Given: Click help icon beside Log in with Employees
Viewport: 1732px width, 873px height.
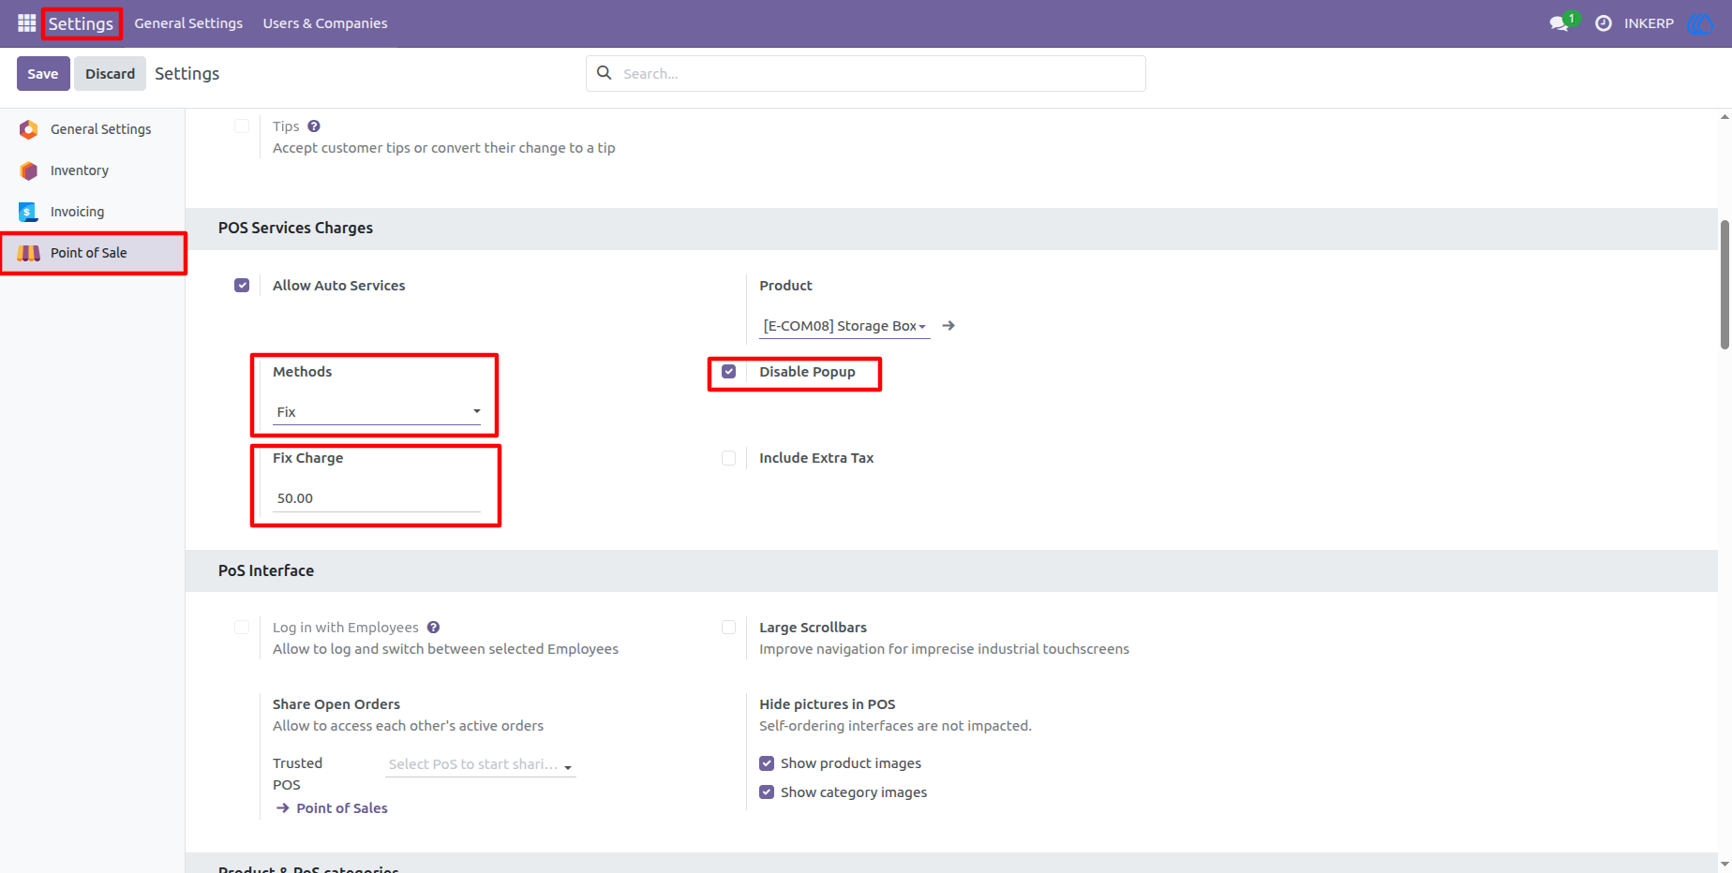Looking at the screenshot, I should coord(433,627).
